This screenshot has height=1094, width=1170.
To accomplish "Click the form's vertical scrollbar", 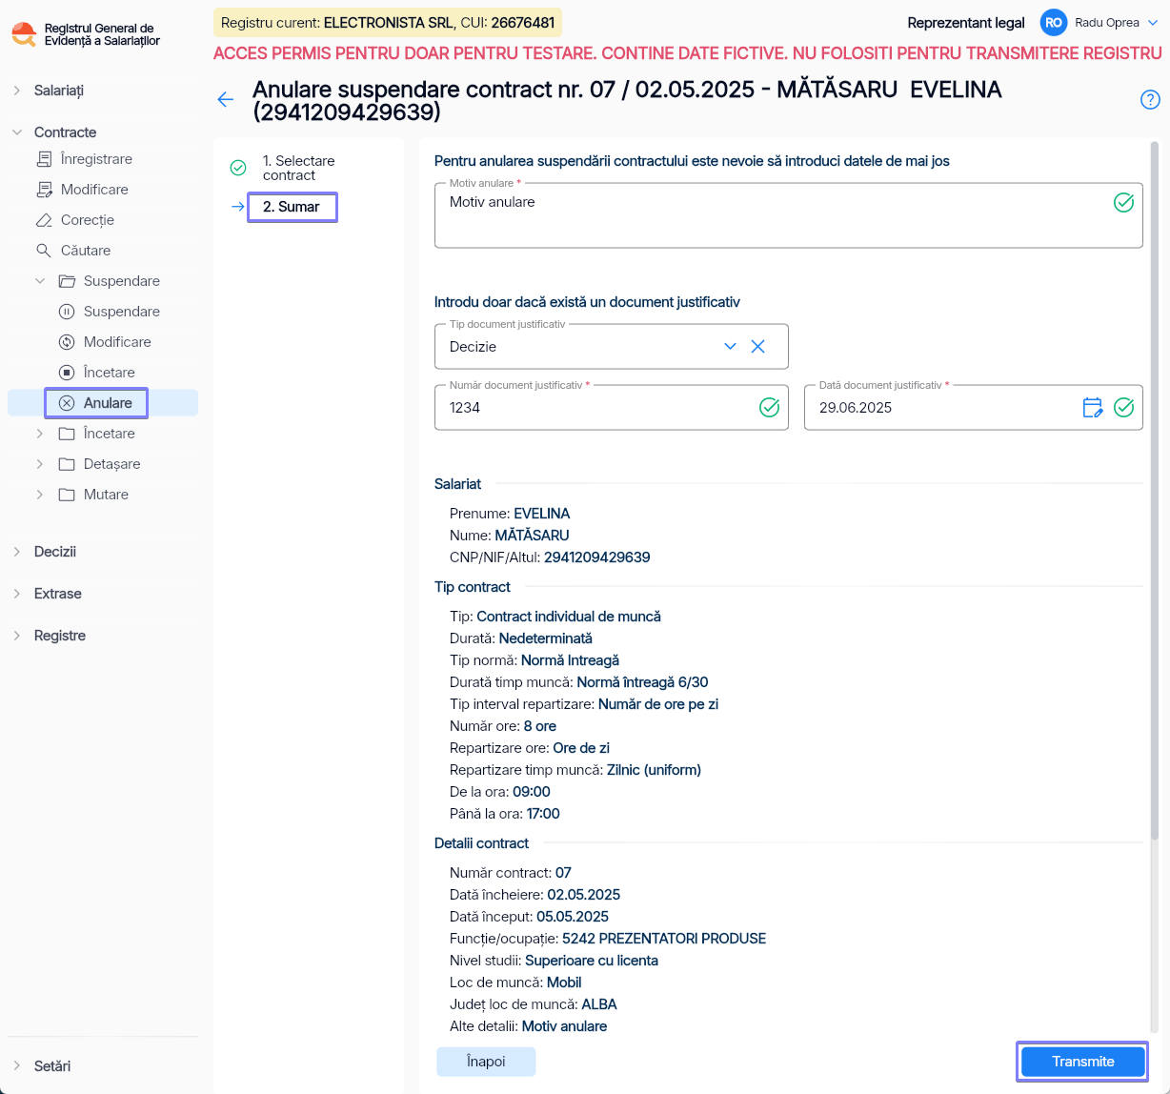I will tap(1155, 491).
